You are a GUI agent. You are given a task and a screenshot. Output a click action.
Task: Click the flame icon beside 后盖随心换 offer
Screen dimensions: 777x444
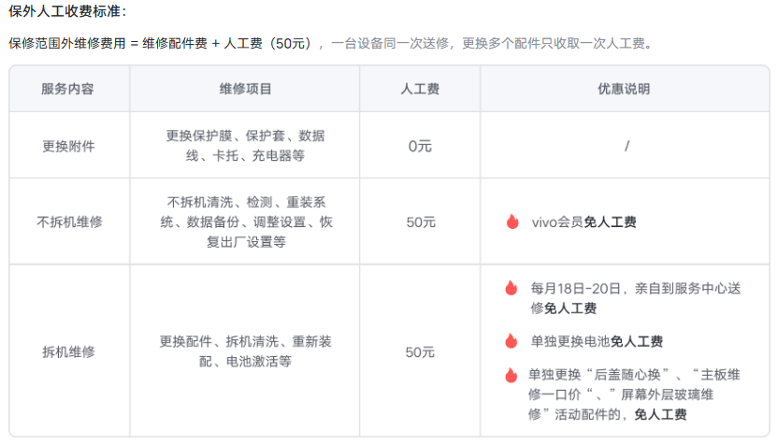pyautogui.click(x=511, y=375)
